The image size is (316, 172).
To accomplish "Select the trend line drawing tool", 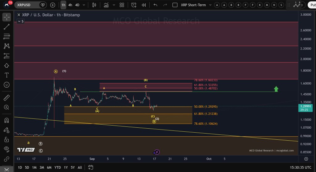I will click(6, 27).
